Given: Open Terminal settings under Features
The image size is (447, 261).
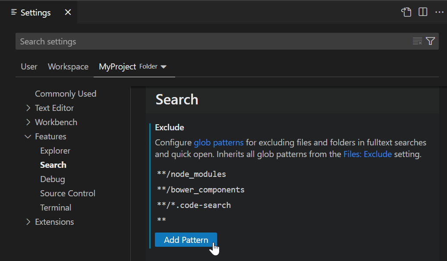Looking at the screenshot, I should [x=56, y=208].
